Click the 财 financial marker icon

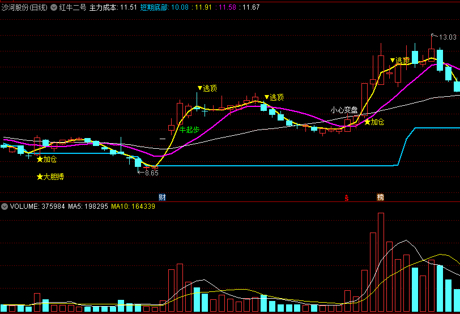tap(162, 197)
